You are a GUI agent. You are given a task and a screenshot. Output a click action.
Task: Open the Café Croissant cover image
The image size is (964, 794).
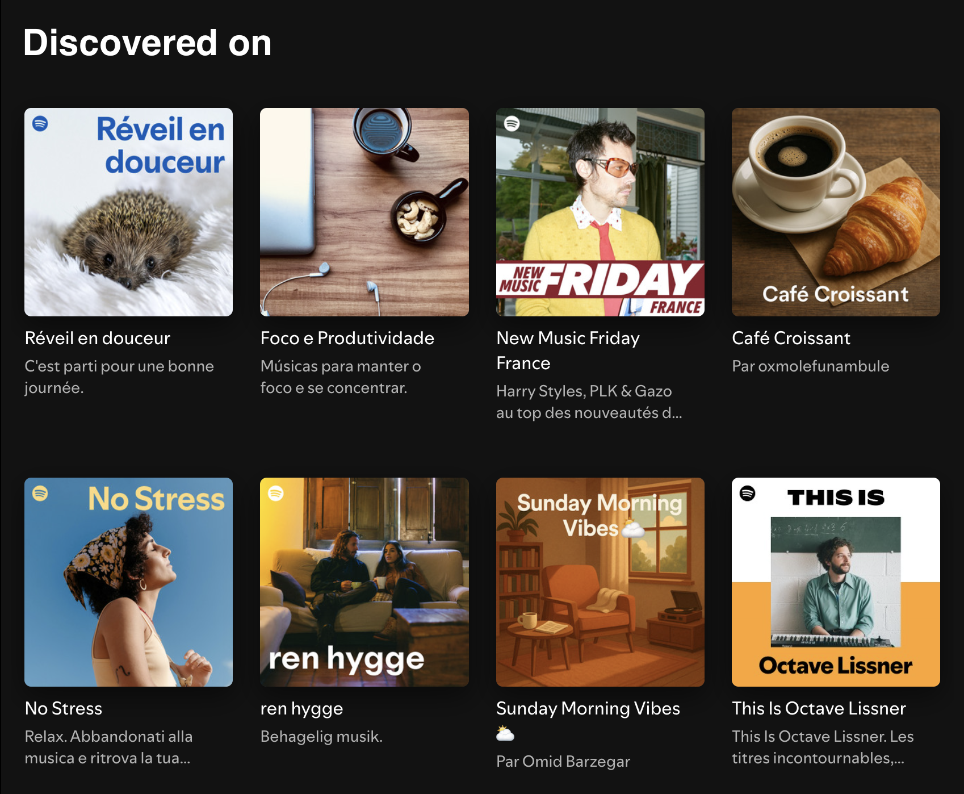[x=836, y=212]
